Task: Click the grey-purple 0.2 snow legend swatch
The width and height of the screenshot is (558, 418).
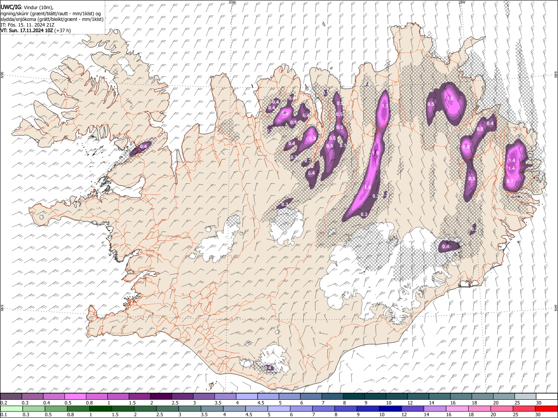Action: tap(11, 397)
